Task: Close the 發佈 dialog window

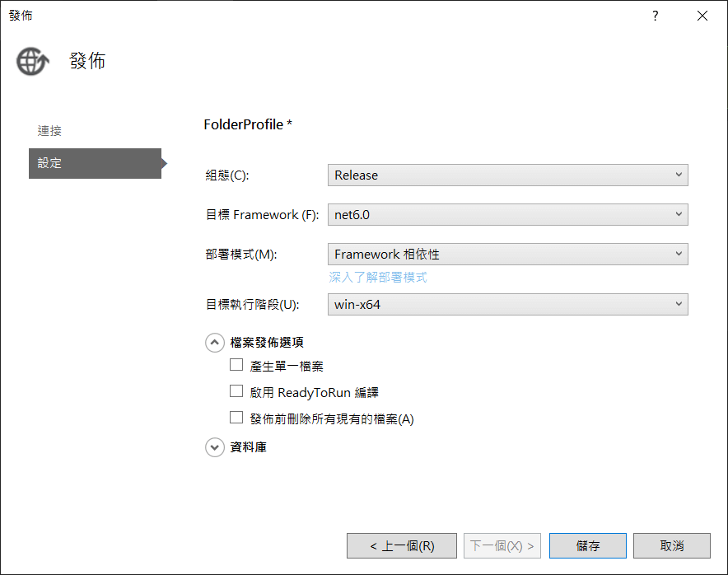Action: point(702,16)
